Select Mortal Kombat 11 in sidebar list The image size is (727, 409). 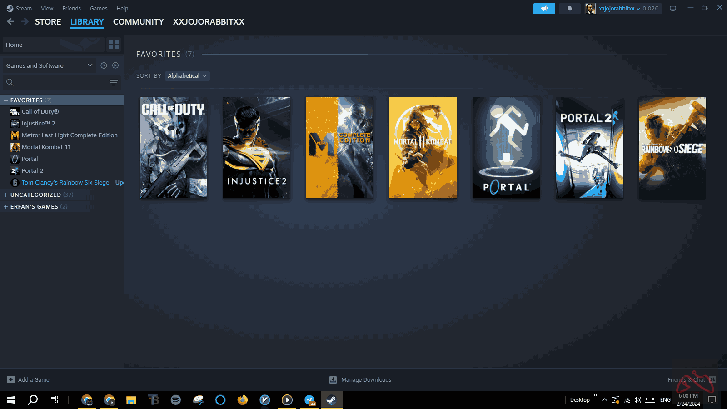[46, 147]
